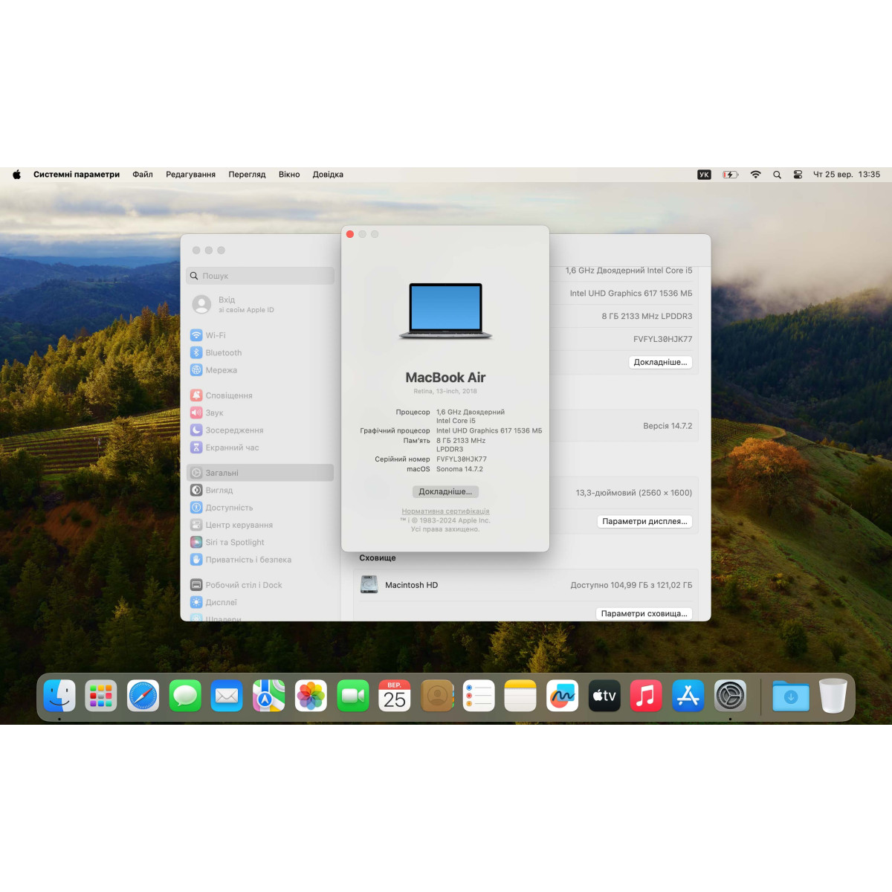
Task: Open Bluetooth settings in the sidebar
Action: pos(260,353)
